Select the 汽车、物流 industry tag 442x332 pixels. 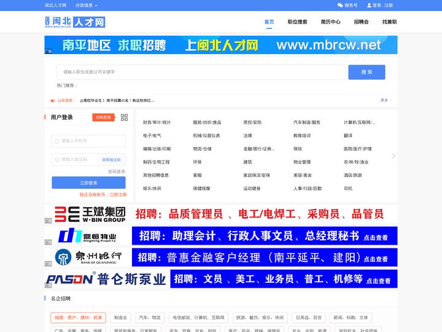tap(150, 318)
